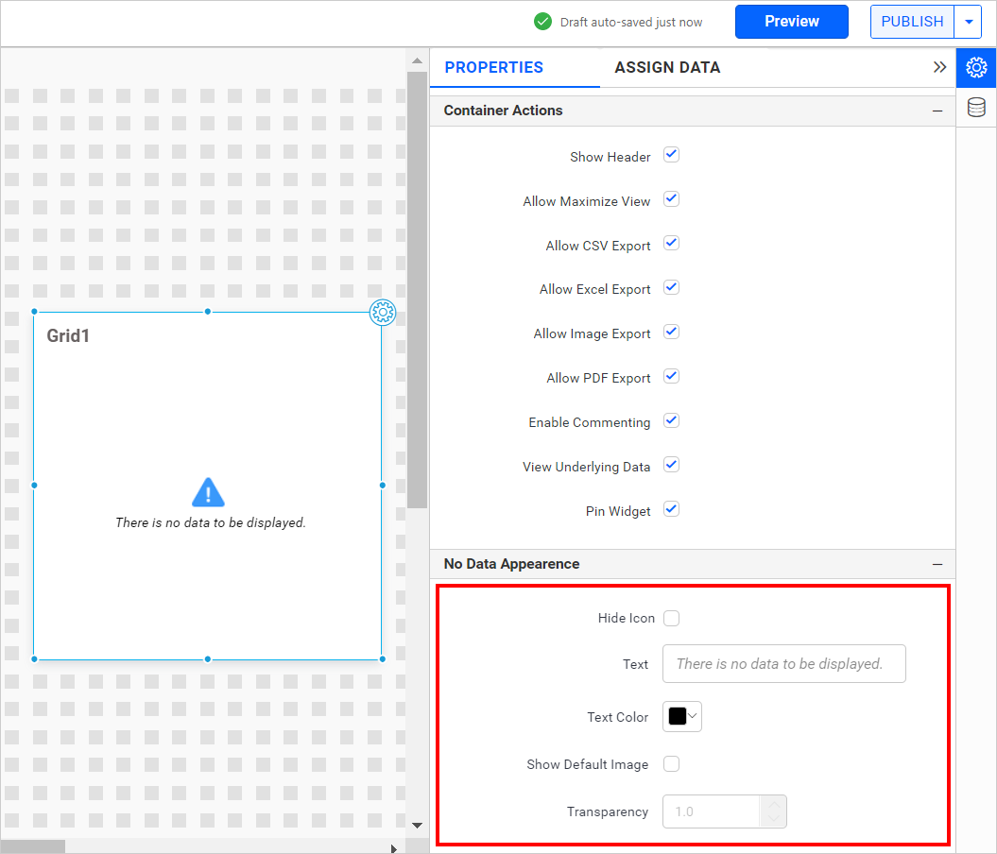The height and width of the screenshot is (854, 997).
Task: Open the Text Color swatch picker
Action: [682, 717]
